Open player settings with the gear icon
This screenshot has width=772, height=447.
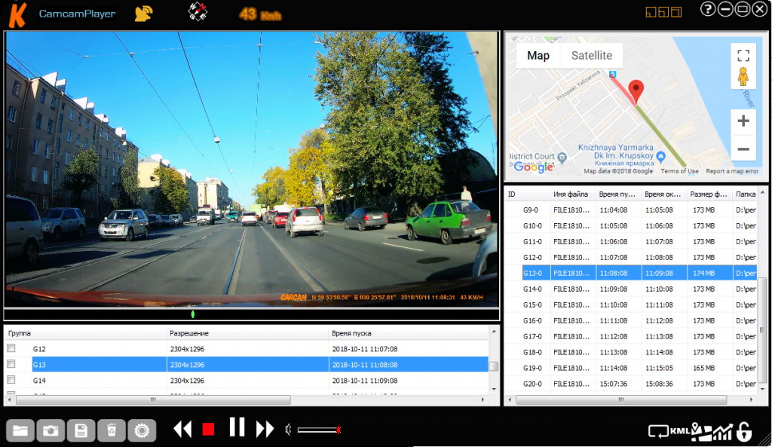[x=141, y=430]
